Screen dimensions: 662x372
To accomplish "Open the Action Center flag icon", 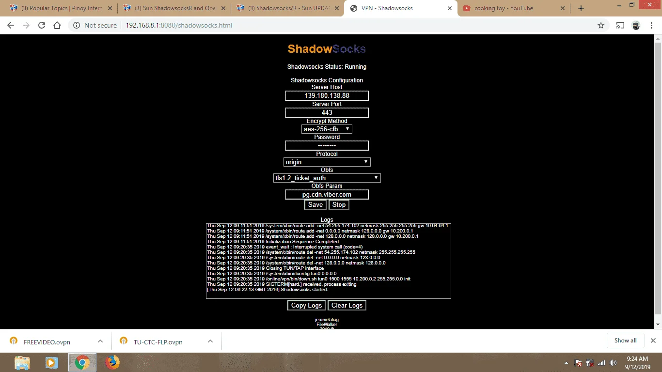I will pos(578,363).
